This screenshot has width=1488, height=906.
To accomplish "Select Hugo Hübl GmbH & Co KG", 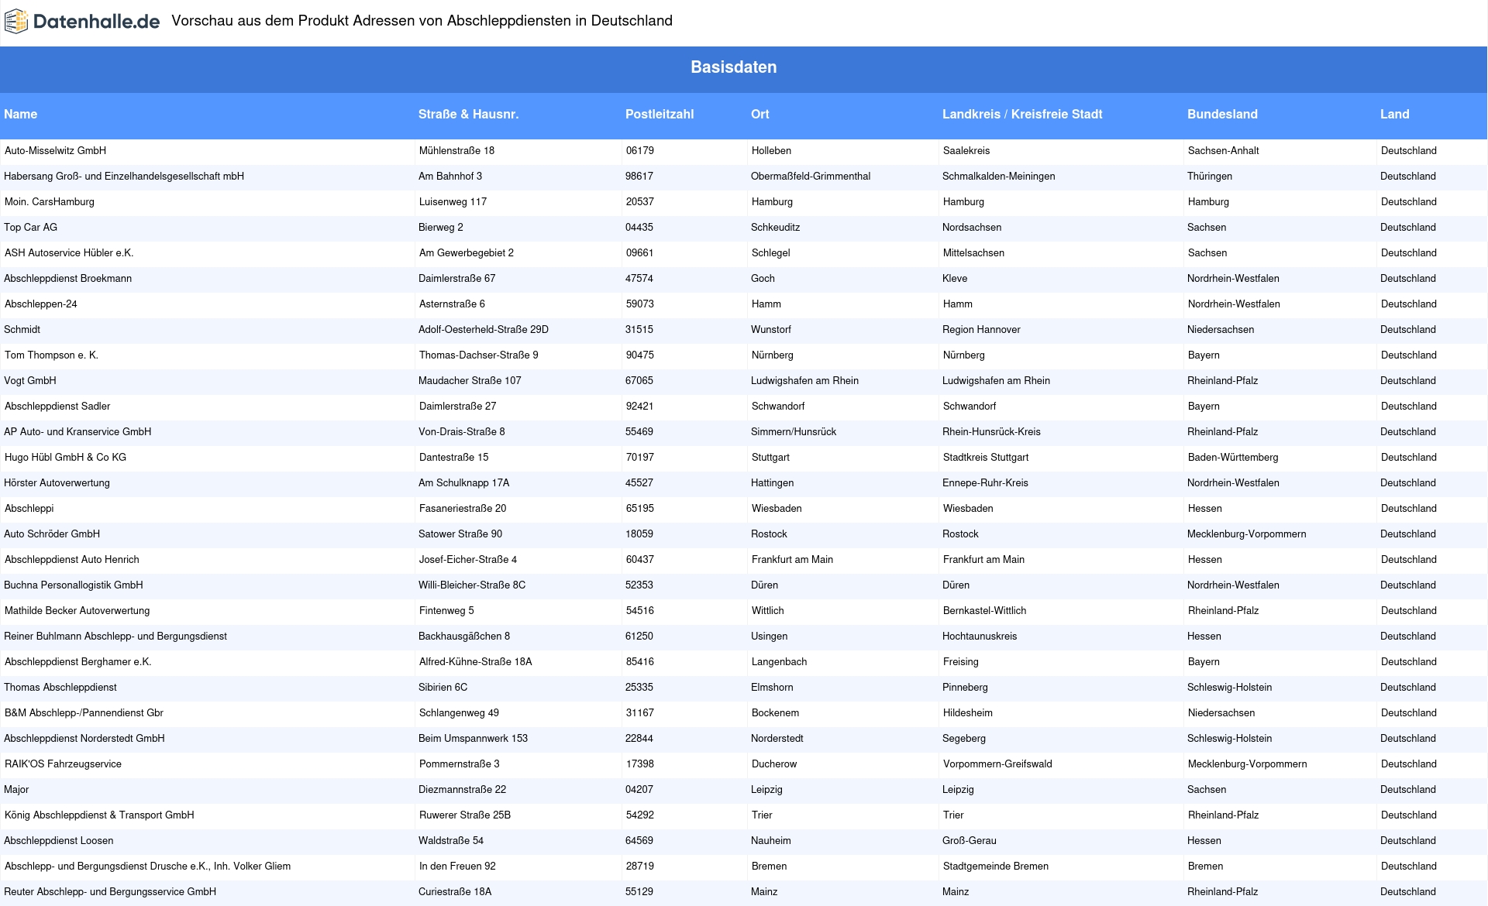I will (65, 458).
